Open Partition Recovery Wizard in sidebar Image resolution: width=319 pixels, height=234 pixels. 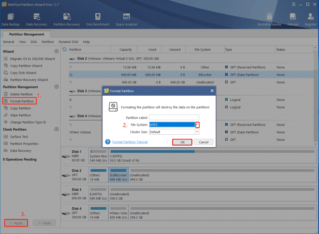pyautogui.click(x=26, y=80)
